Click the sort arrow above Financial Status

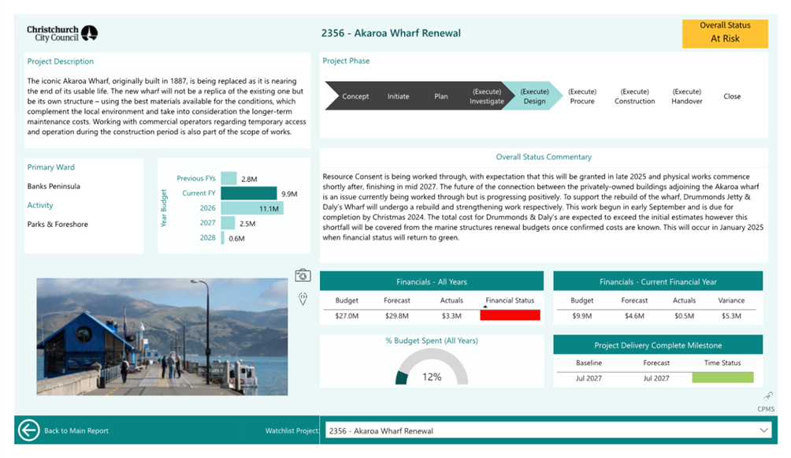point(485,307)
